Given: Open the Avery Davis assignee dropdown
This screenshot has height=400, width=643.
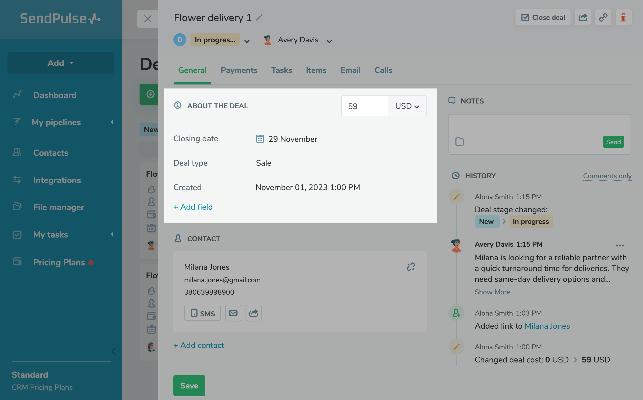Looking at the screenshot, I should pos(329,41).
